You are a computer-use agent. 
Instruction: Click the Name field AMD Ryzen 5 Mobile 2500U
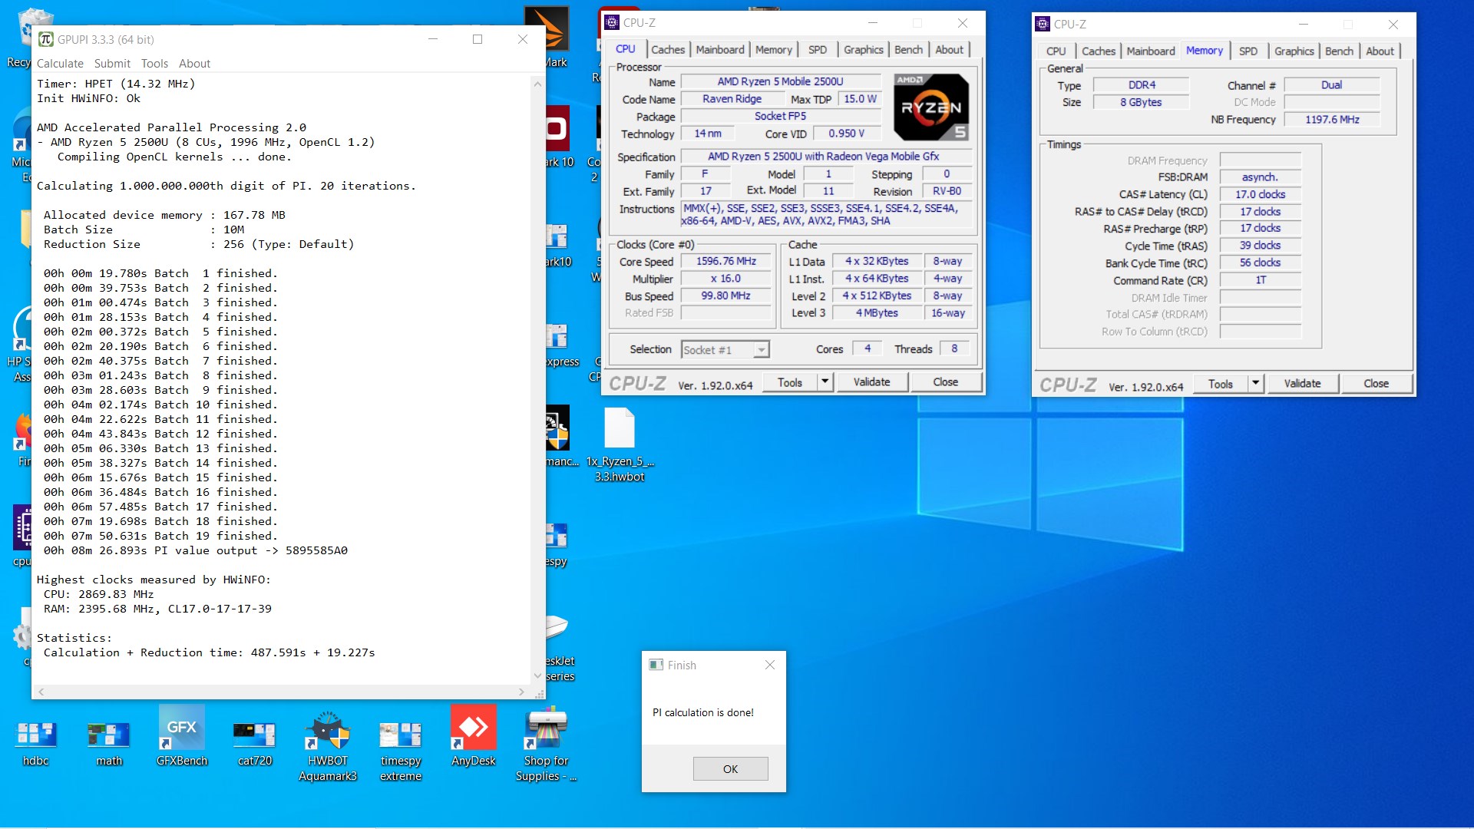pyautogui.click(x=780, y=81)
